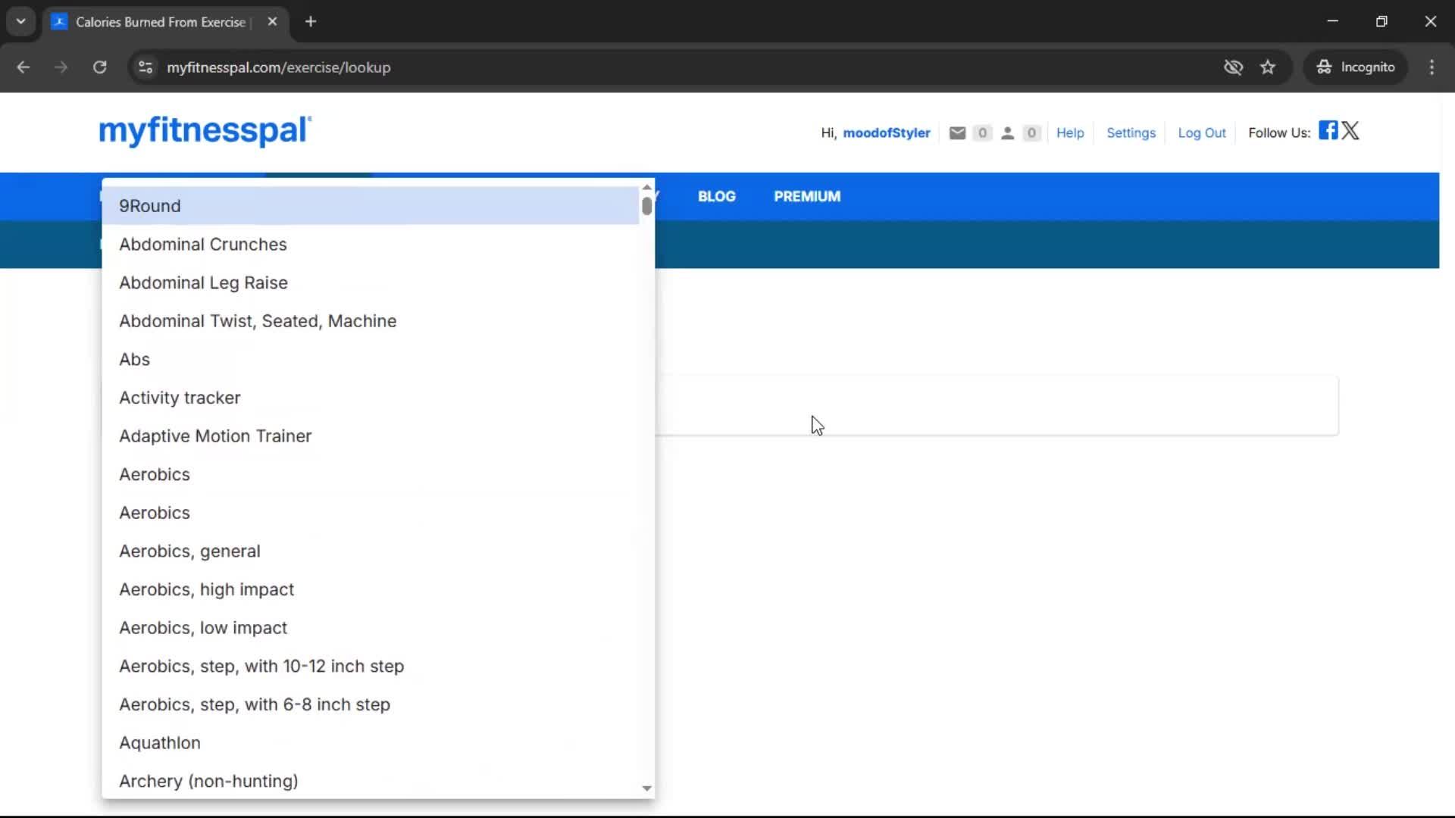Viewport: 1455px width, 818px height.
Task: Restore down the browser window
Action: click(1381, 21)
